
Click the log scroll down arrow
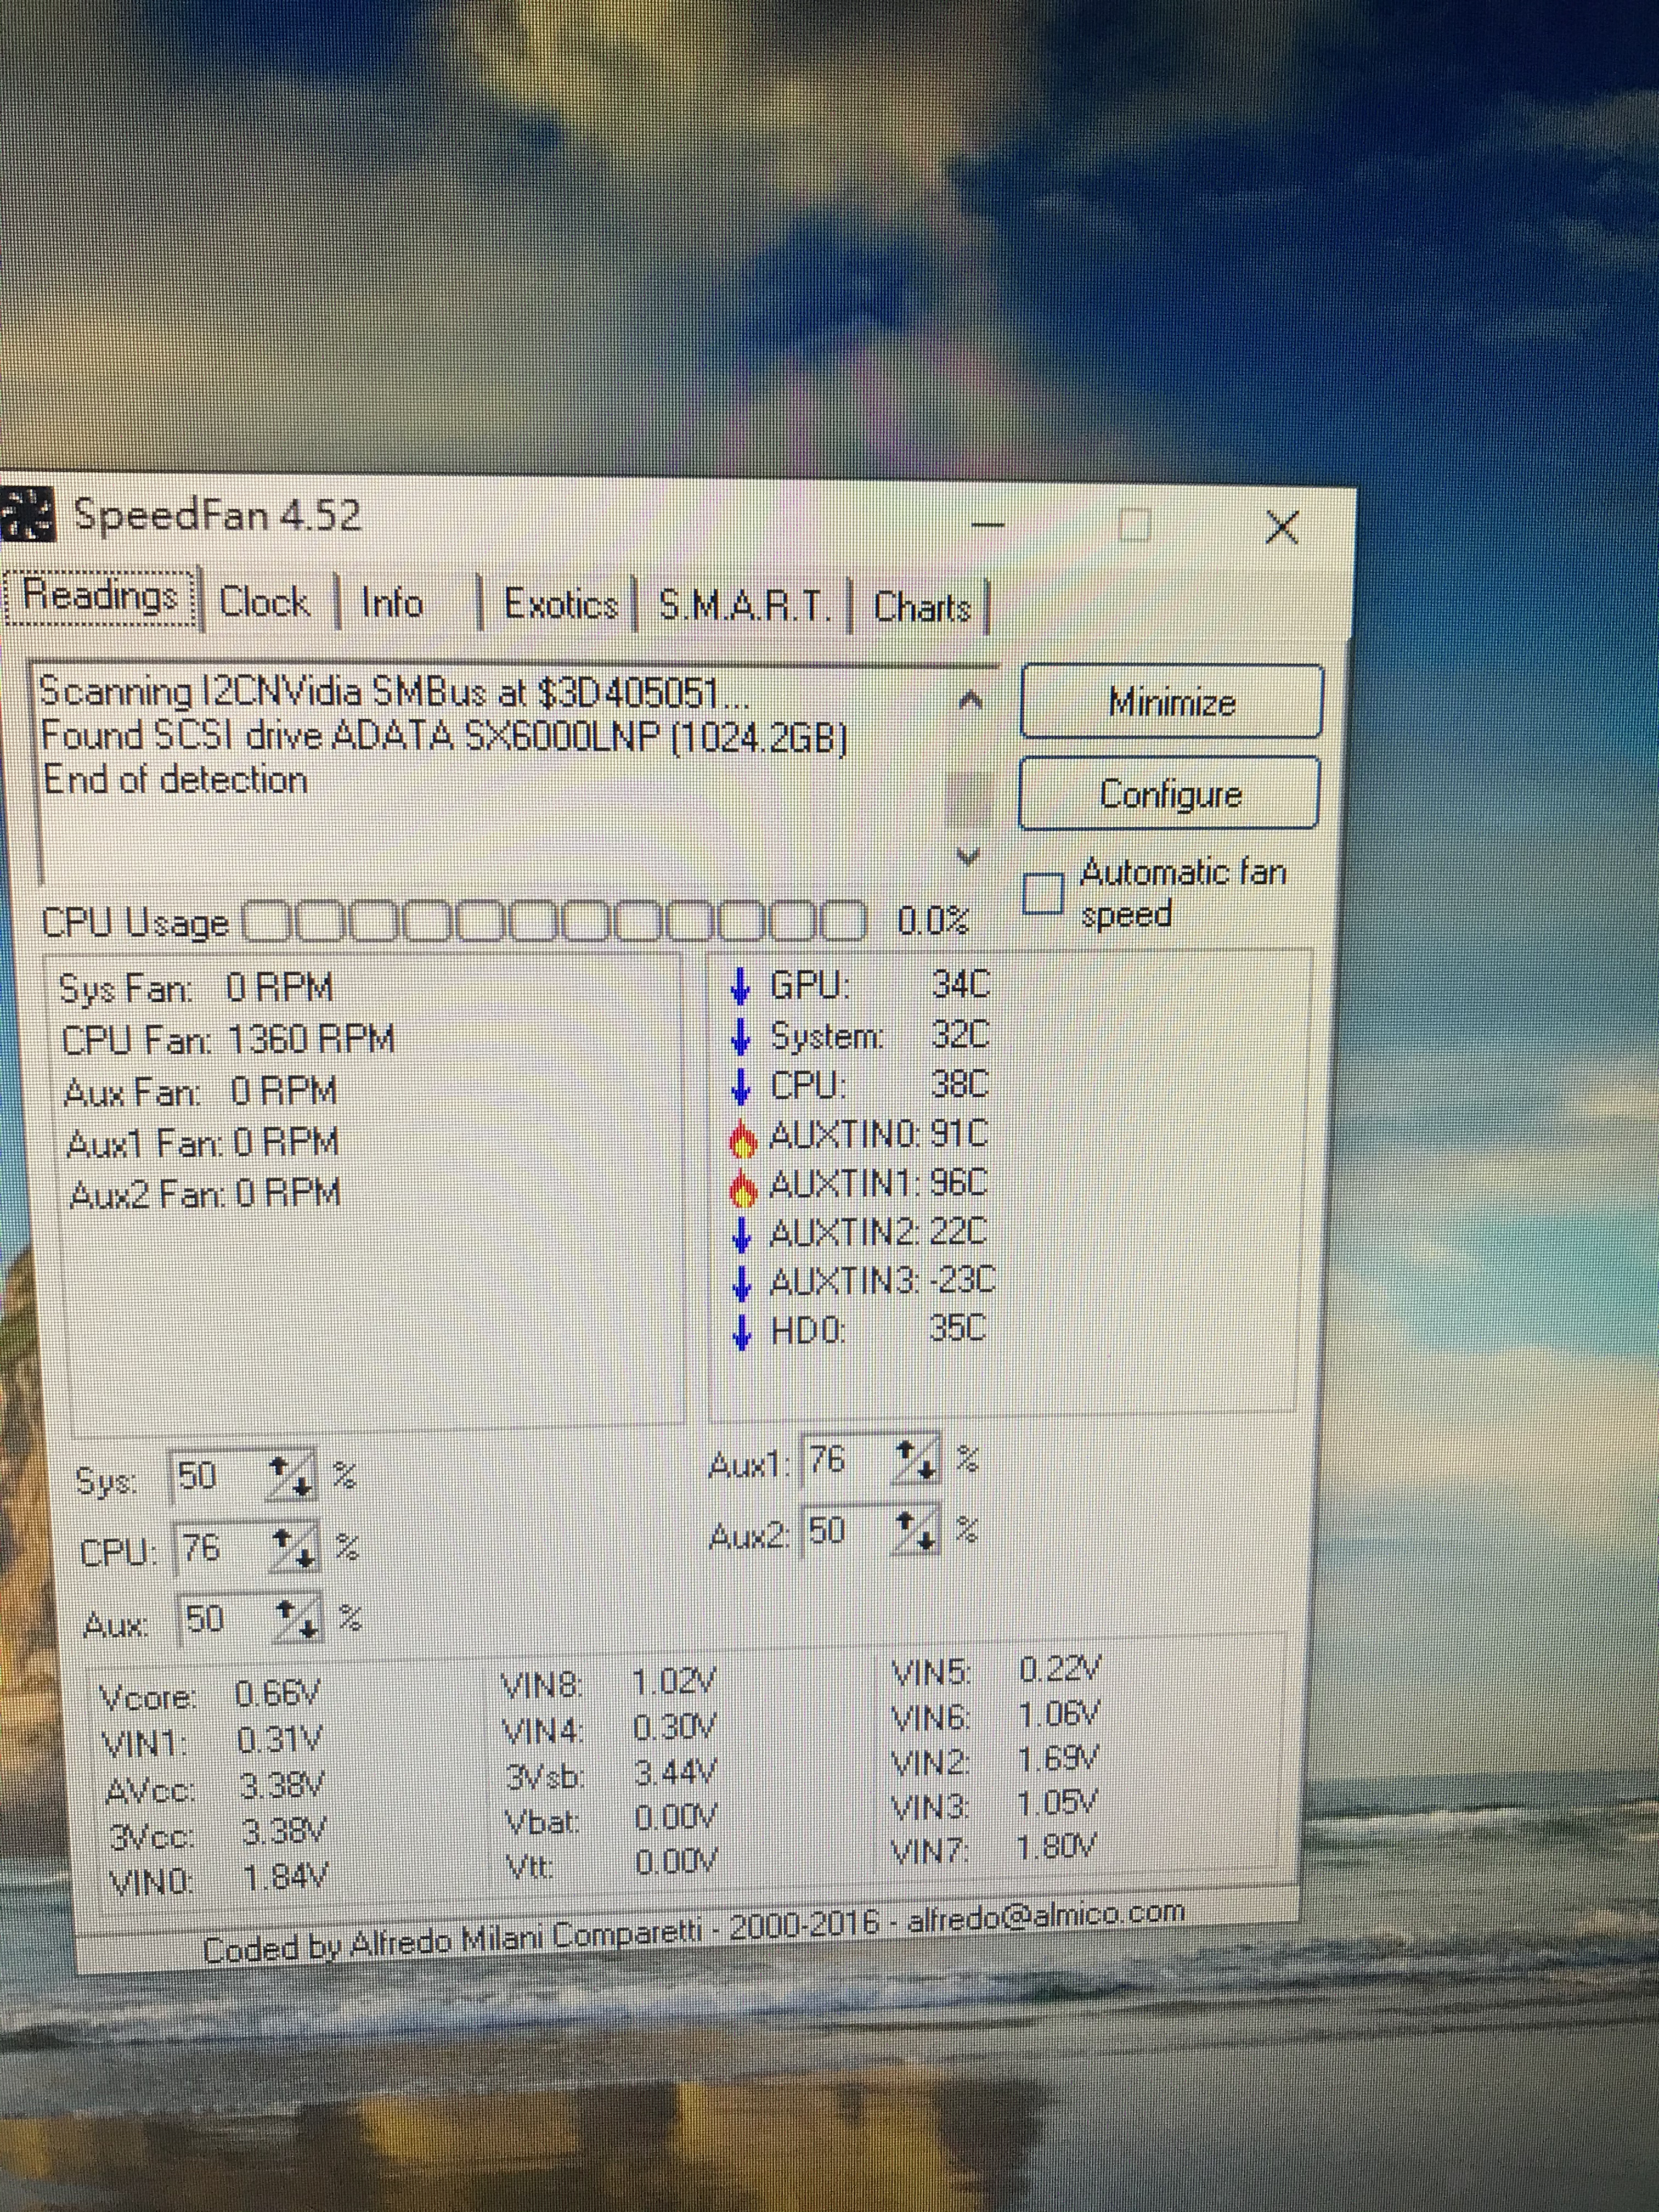[967, 856]
